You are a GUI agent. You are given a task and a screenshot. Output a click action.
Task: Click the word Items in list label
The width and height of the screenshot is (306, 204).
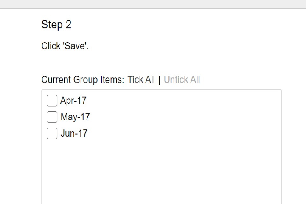(x=111, y=79)
